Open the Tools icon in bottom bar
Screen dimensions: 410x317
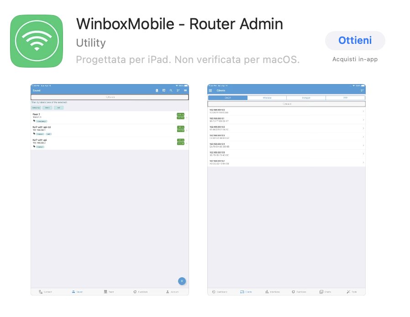pyautogui.click(x=348, y=291)
